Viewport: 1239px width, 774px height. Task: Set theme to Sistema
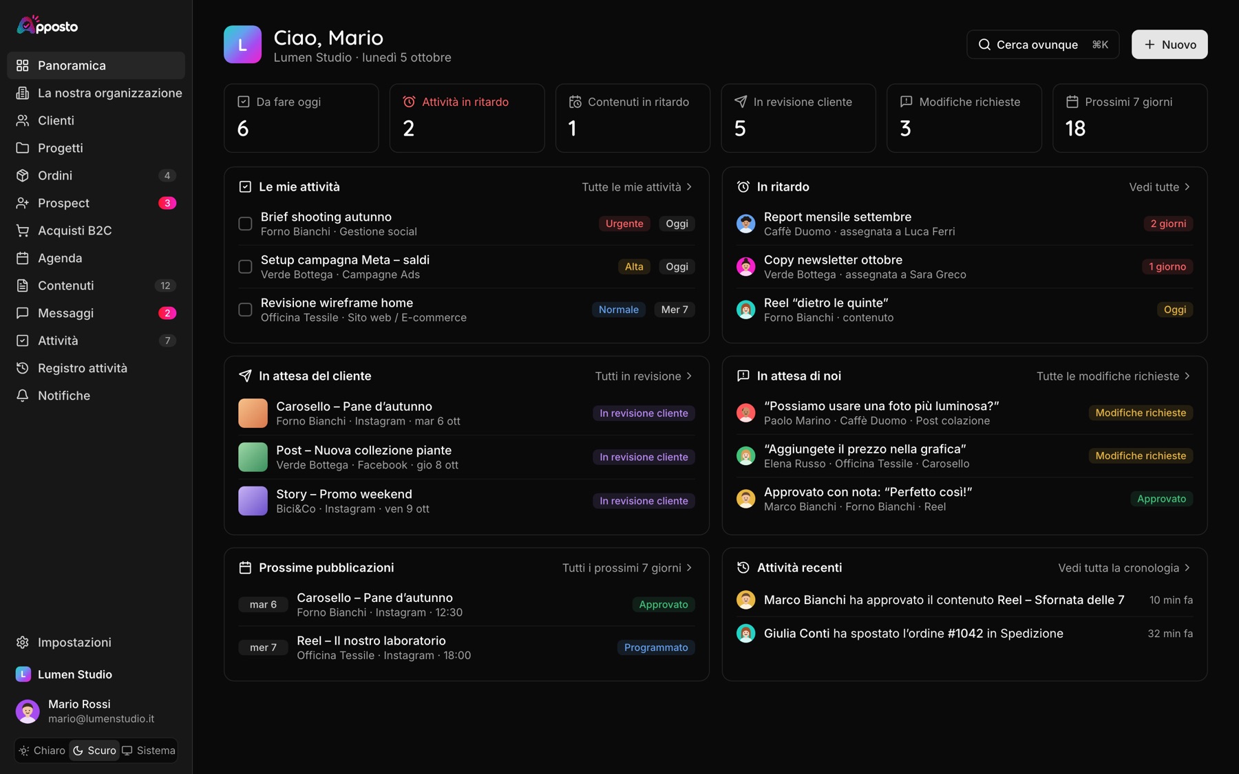(149, 751)
